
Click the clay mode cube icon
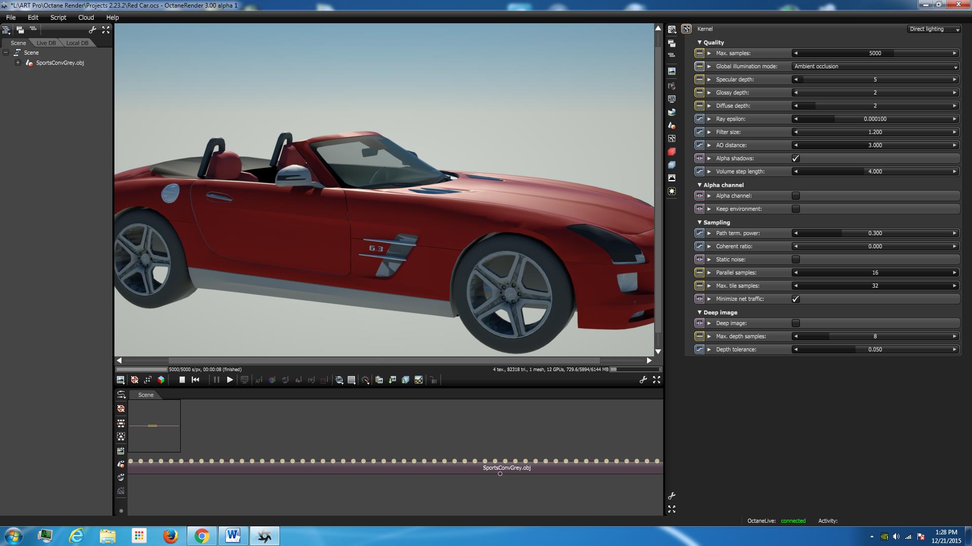161,380
